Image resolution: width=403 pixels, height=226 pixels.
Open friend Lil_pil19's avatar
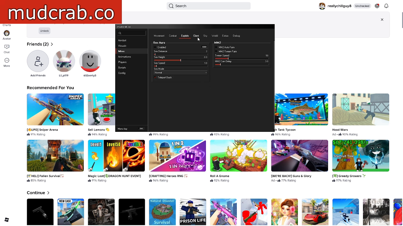[x=64, y=61]
